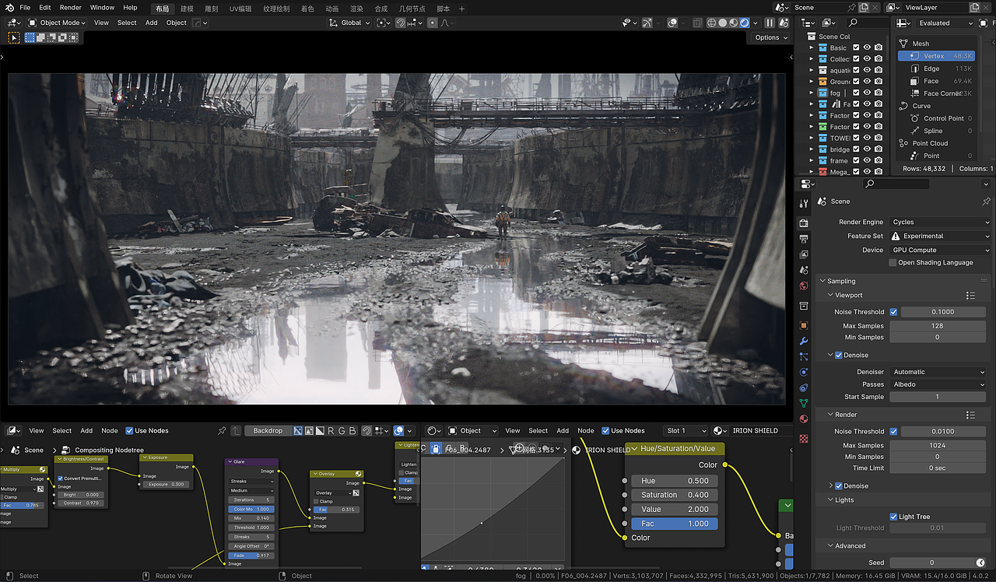Adjust the Fade slider on the Glare node
Screen dimensions: 996x582
point(251,555)
